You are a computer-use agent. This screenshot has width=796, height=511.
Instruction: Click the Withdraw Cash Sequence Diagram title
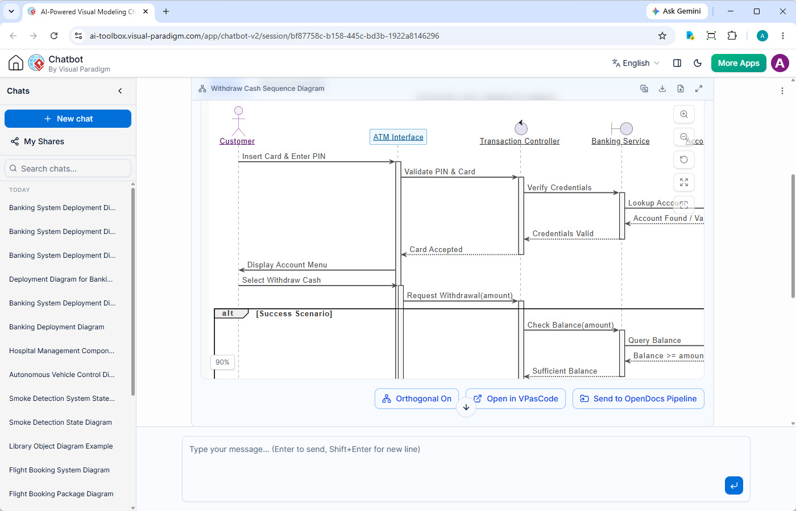pos(267,89)
